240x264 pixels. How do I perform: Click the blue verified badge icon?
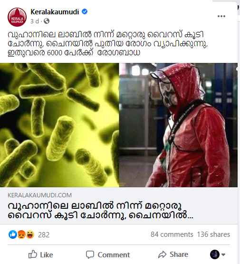[85, 11]
